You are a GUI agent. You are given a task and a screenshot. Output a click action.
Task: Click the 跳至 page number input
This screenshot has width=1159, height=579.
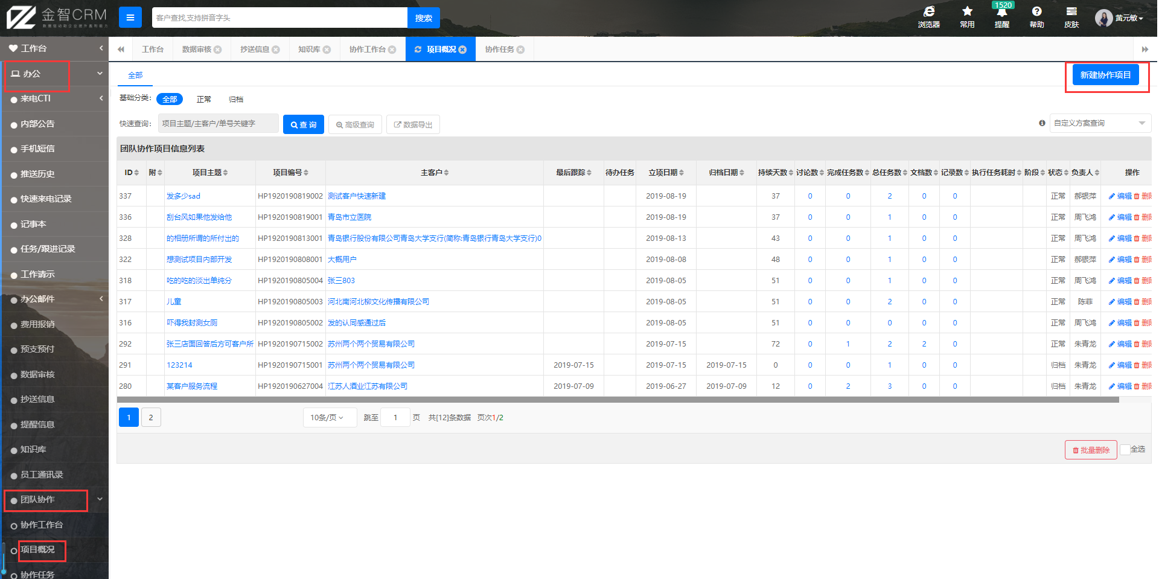(395, 418)
